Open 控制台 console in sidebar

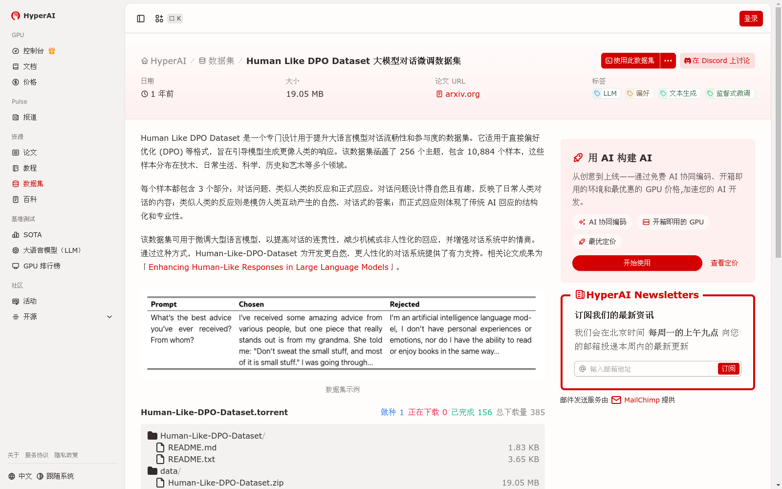[x=33, y=51]
